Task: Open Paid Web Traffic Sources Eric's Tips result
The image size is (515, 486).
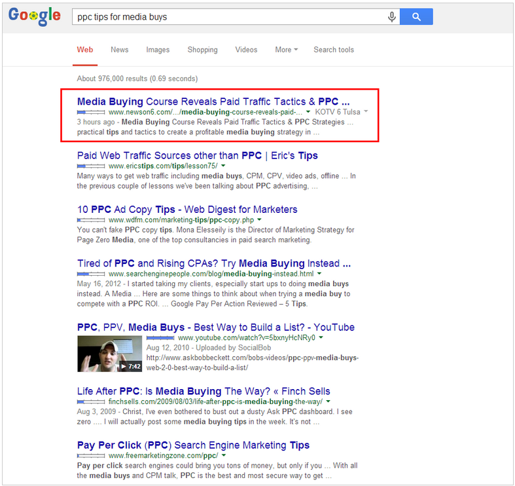Action: click(x=198, y=155)
